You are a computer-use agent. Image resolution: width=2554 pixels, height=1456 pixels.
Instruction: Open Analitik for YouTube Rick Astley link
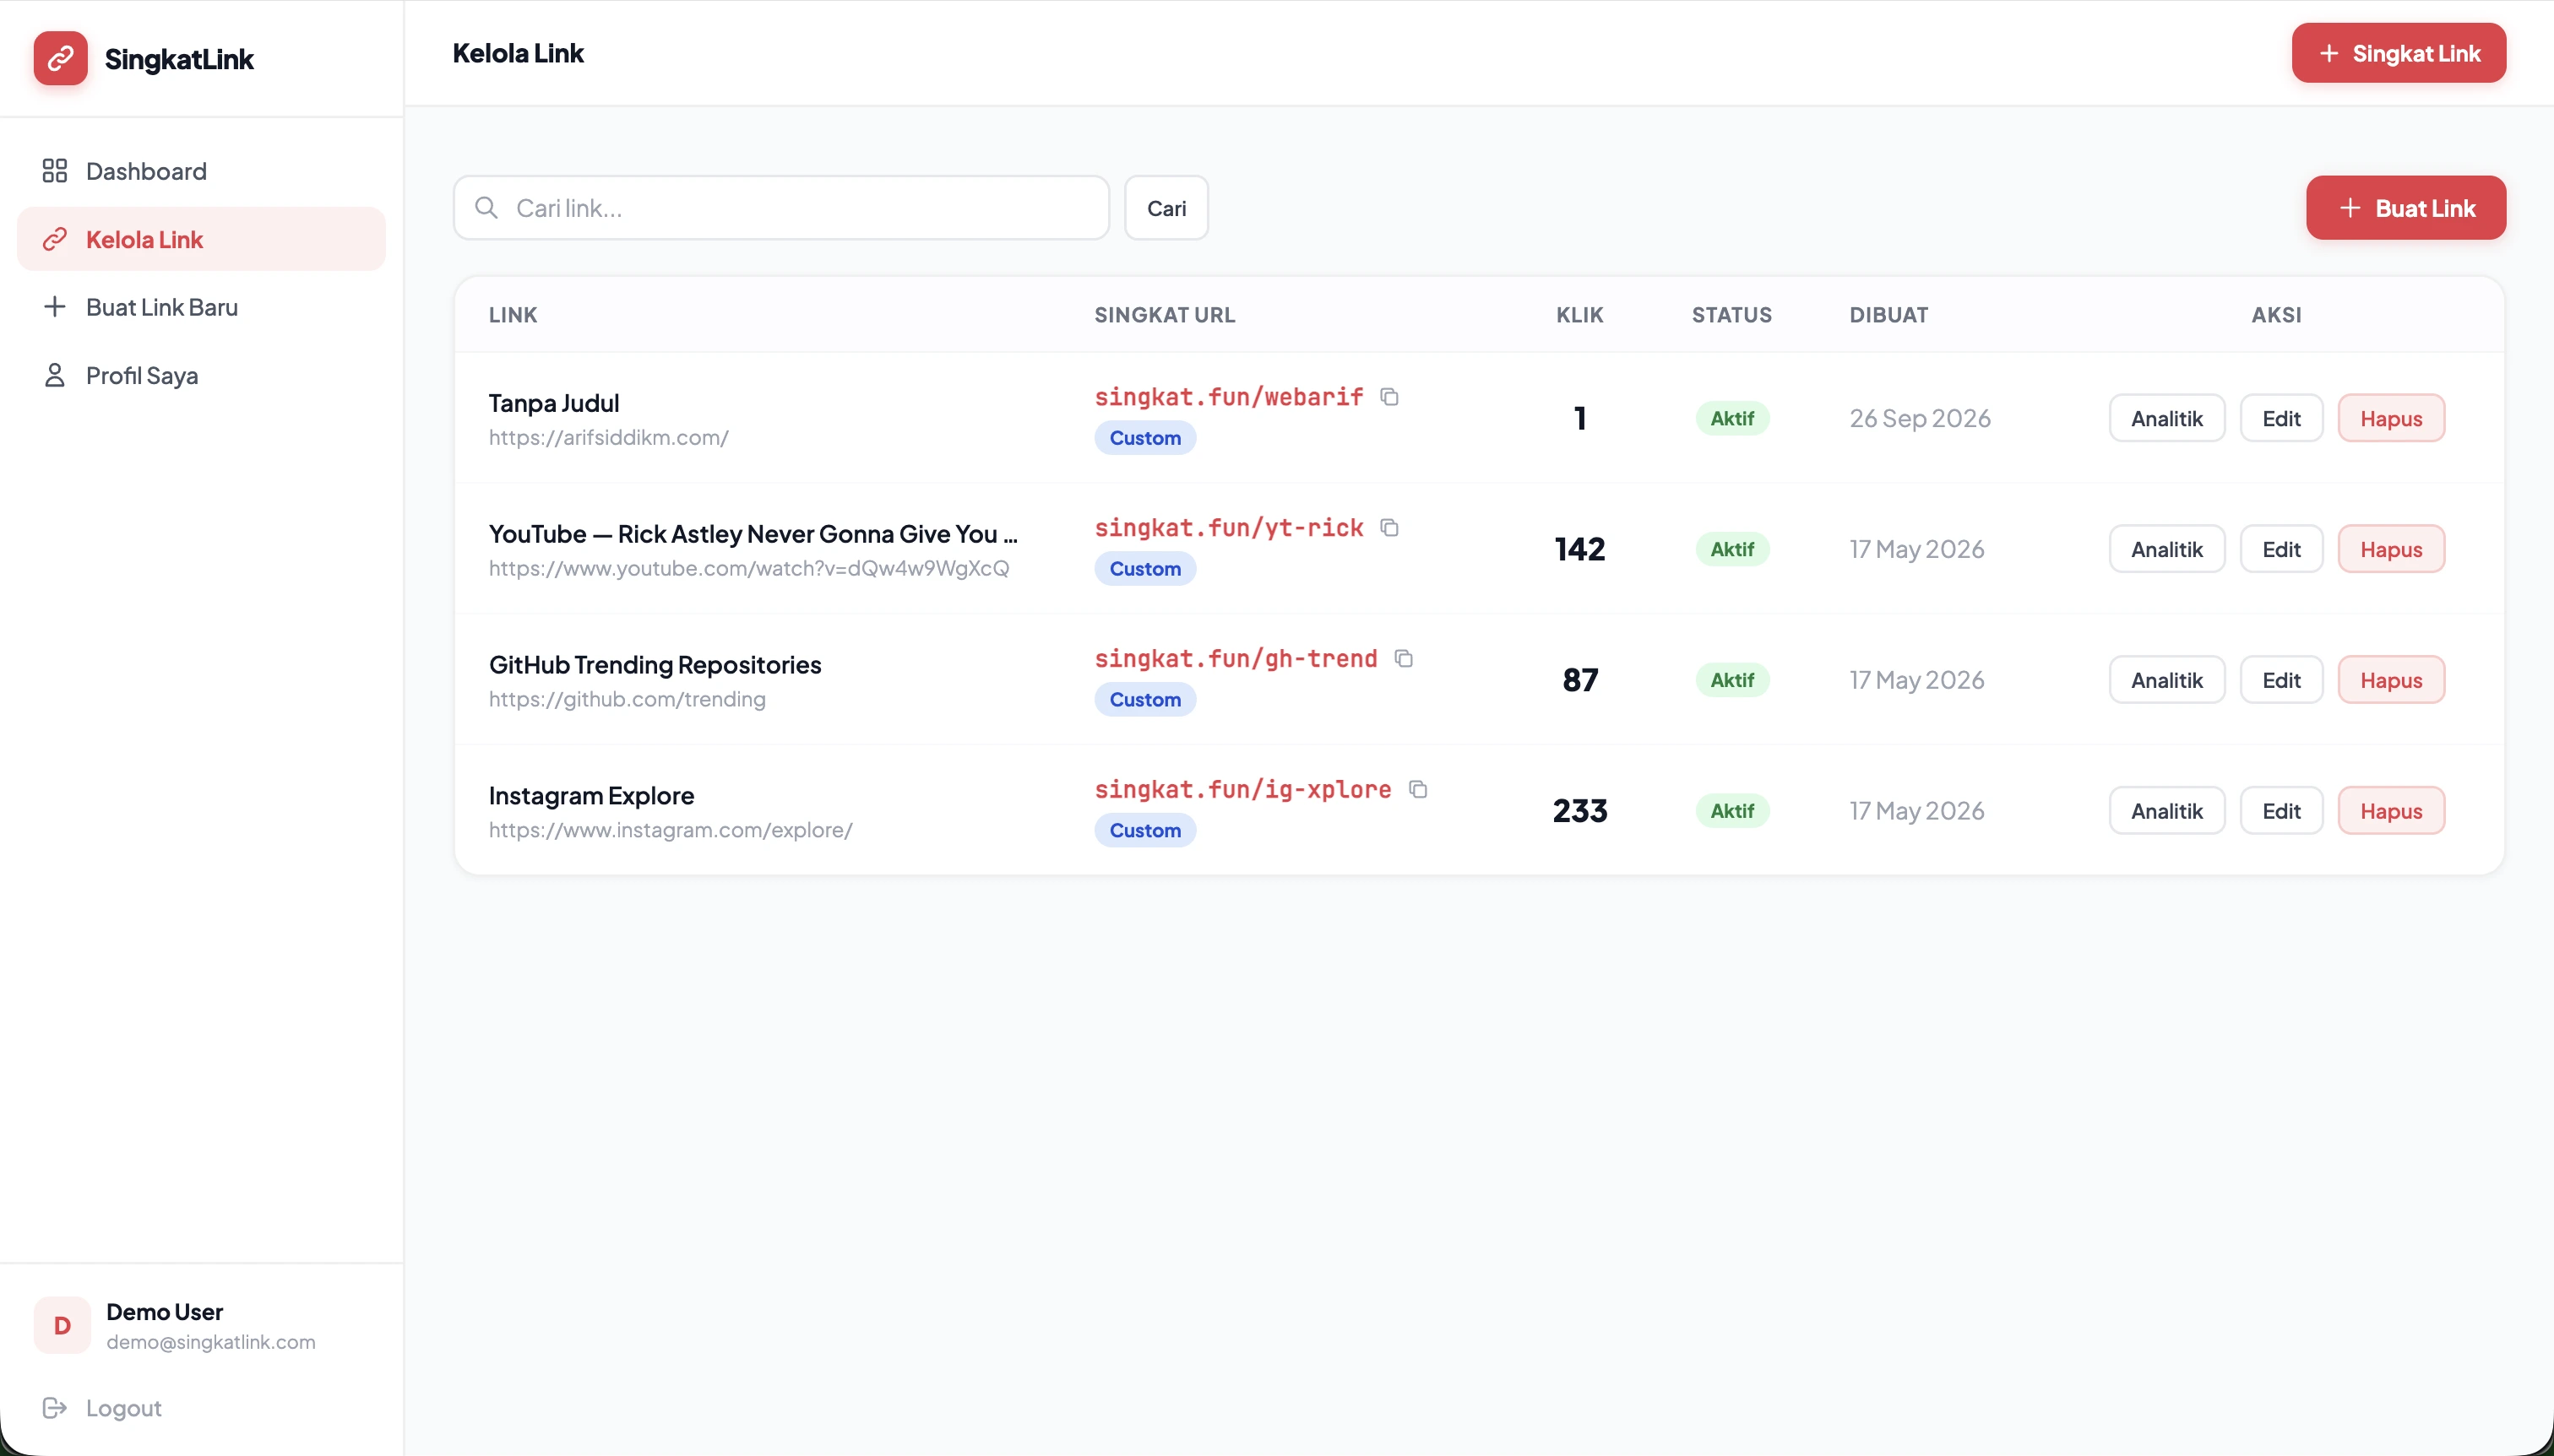(2165, 549)
